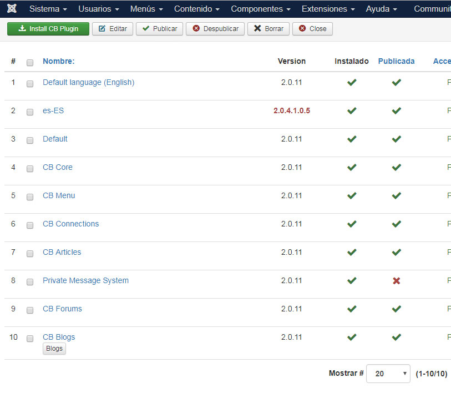Click the Editar toolbar button

pos(113,29)
